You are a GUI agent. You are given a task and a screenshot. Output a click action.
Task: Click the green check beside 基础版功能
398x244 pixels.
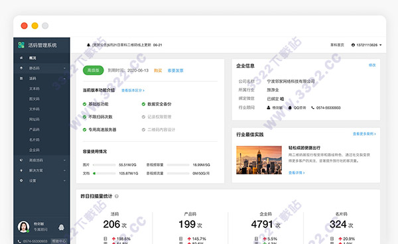[x=84, y=104]
